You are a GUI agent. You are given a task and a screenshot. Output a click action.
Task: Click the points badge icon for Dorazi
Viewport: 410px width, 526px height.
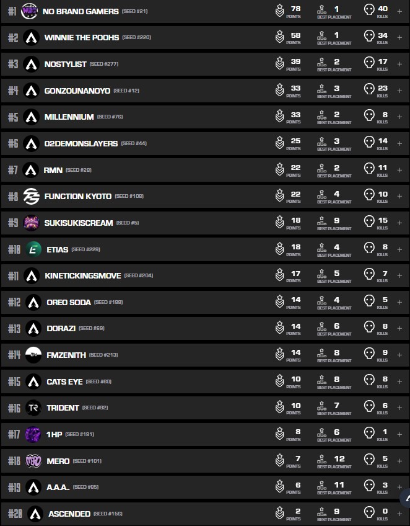click(279, 327)
